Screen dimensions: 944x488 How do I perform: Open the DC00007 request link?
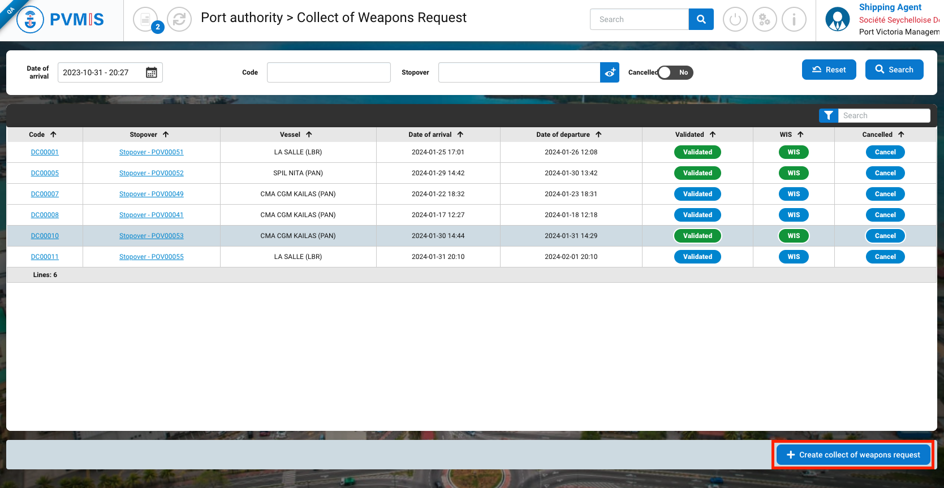(x=45, y=194)
